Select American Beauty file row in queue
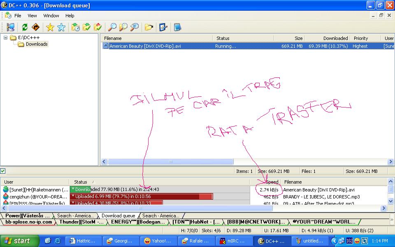This screenshot has width=395, height=247. [145, 46]
